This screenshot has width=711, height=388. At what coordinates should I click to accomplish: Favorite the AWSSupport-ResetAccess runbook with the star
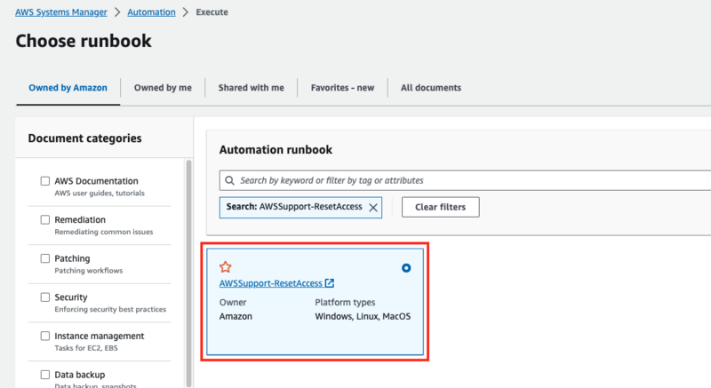point(226,267)
